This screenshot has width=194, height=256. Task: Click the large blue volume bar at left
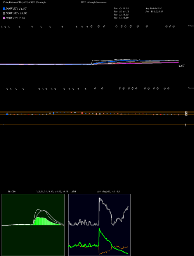pyautogui.click(x=7, y=114)
